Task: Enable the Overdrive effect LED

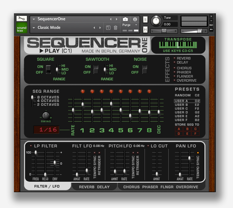Action: pos(174,80)
